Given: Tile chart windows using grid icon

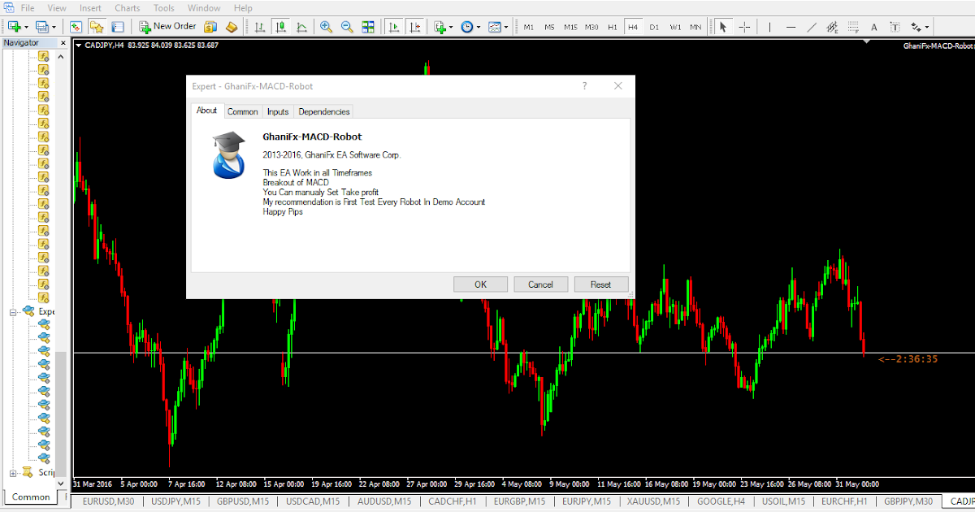Looking at the screenshot, I should (x=368, y=27).
